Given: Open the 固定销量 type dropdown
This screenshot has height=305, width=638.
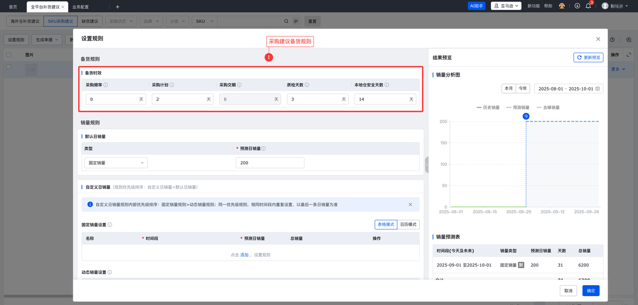Looking at the screenshot, I should tap(116, 163).
